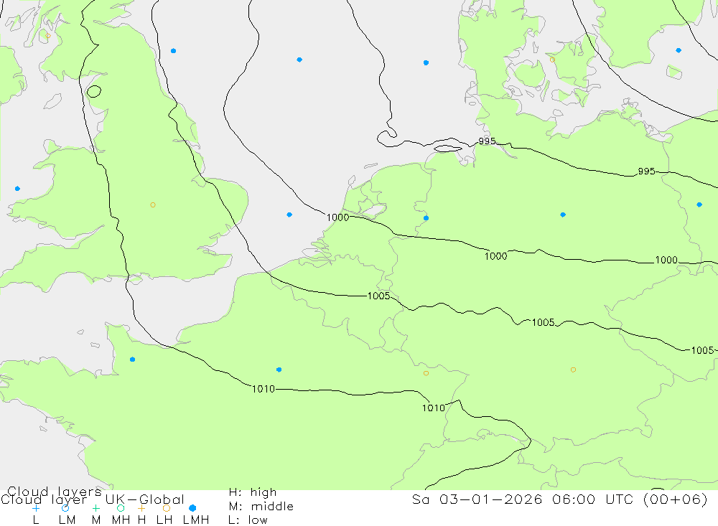
Task: Click the small closed isobar loop over northwest England
Action: pos(94,92)
